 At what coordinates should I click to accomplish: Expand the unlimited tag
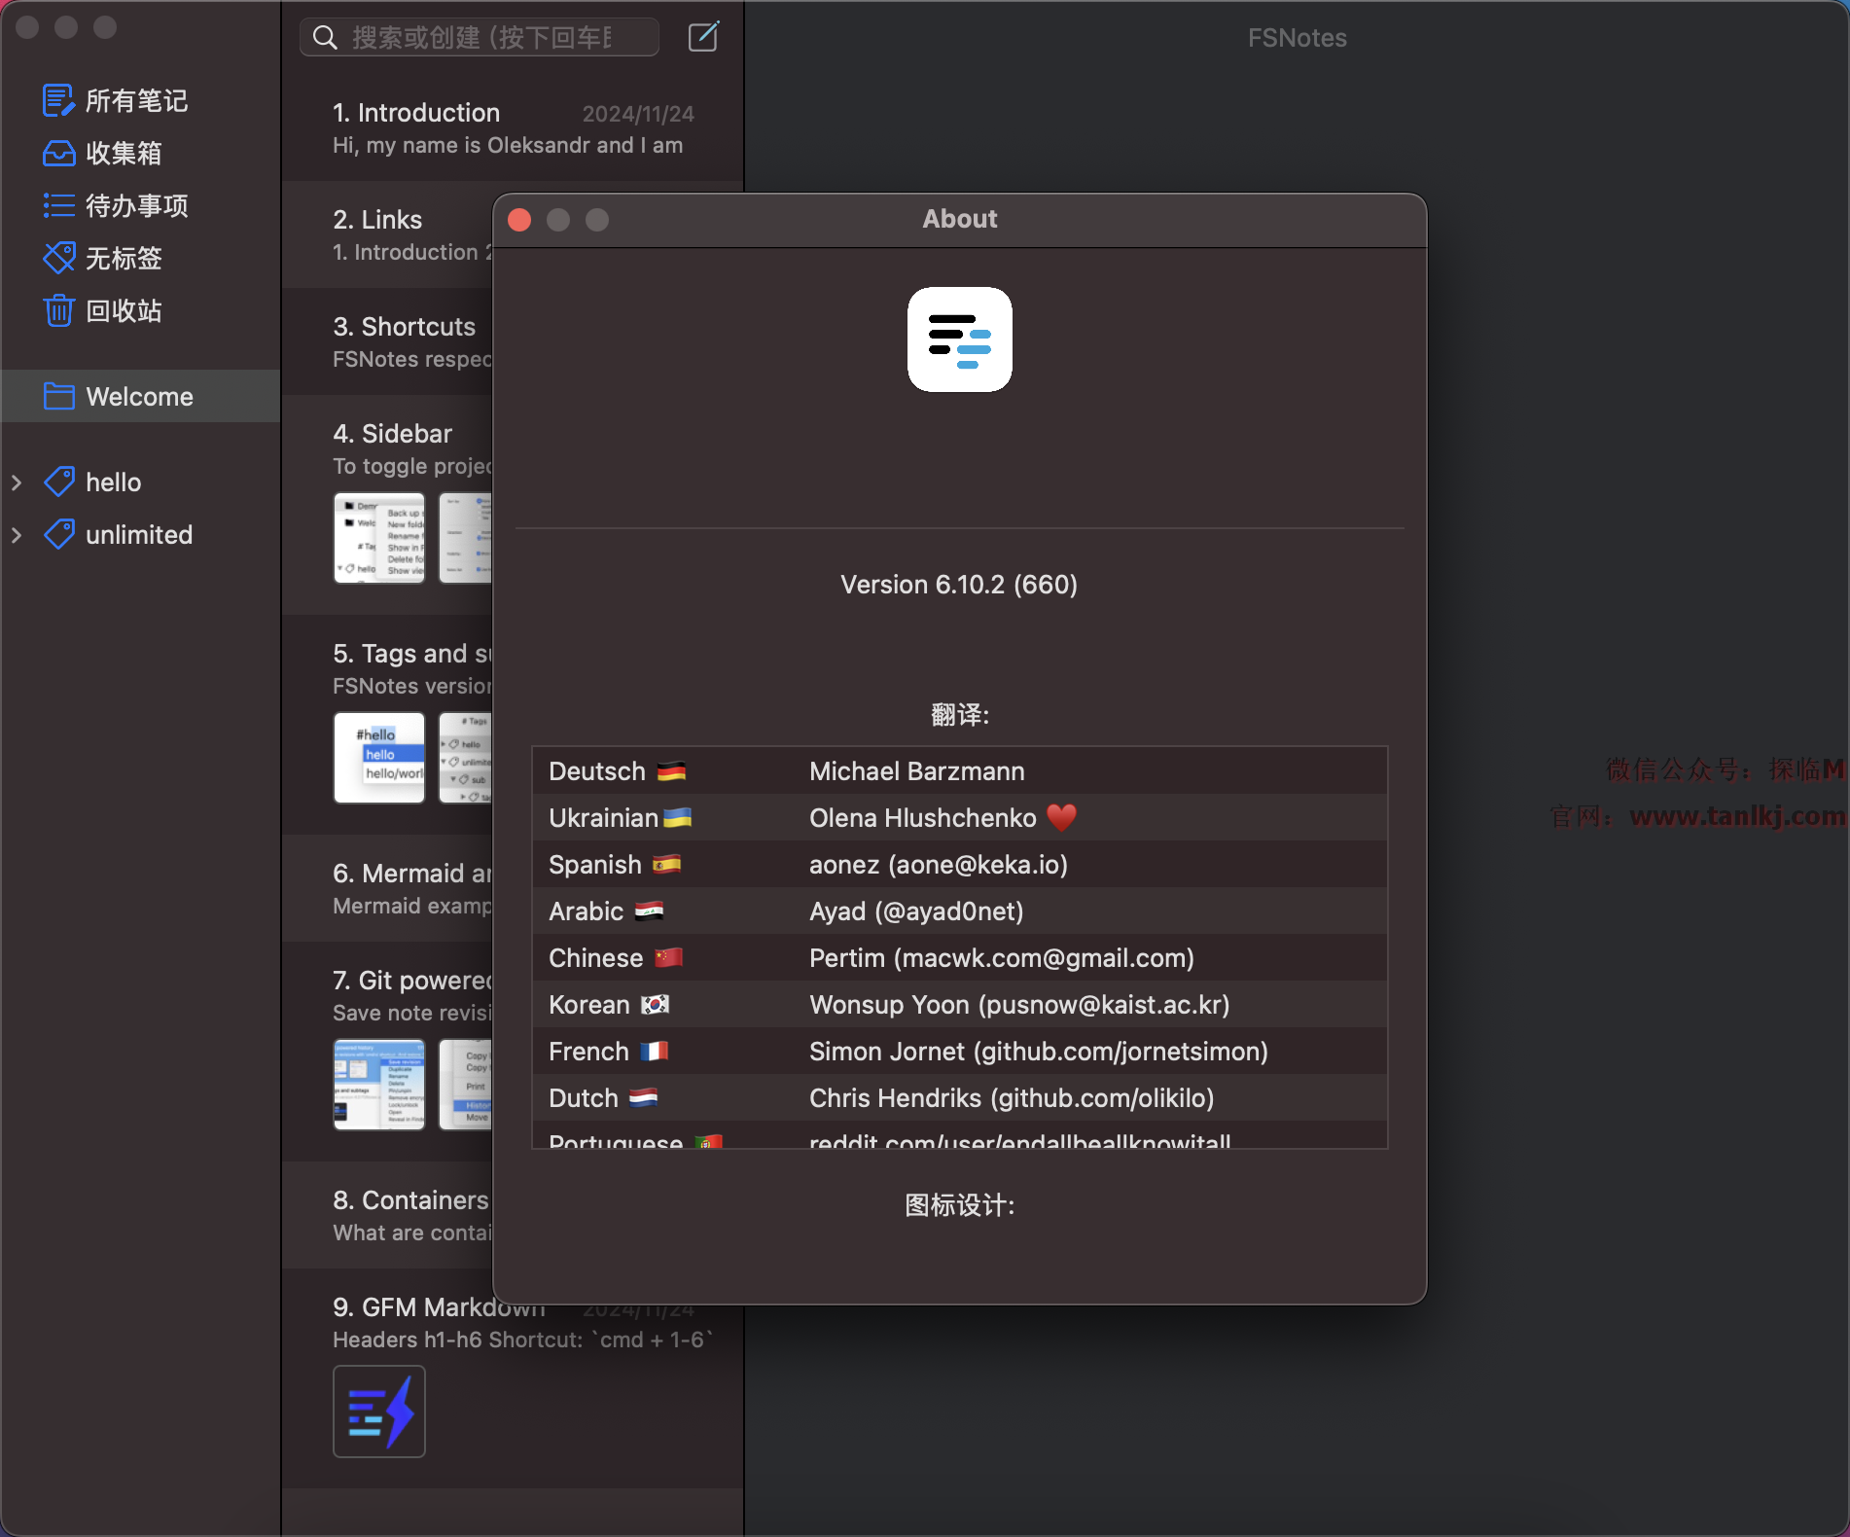click(x=17, y=534)
